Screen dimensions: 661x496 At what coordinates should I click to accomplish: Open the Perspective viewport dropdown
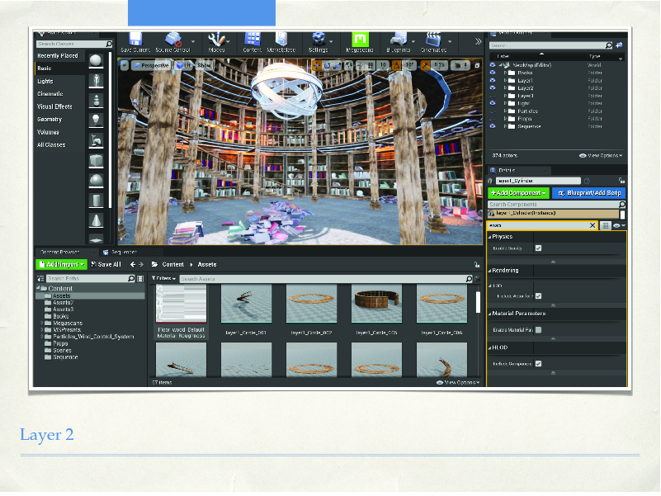pos(150,64)
